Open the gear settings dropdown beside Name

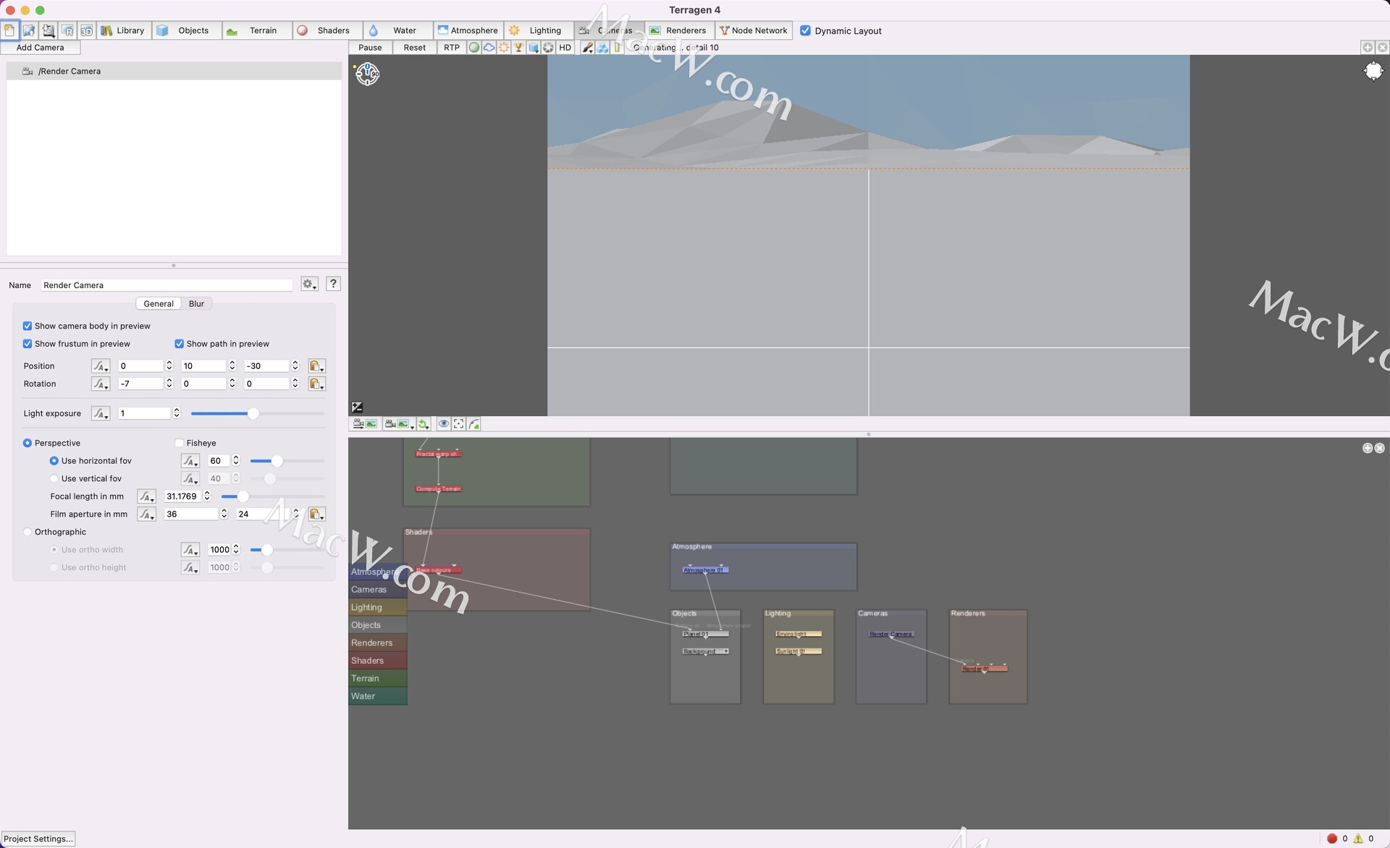pyautogui.click(x=309, y=284)
